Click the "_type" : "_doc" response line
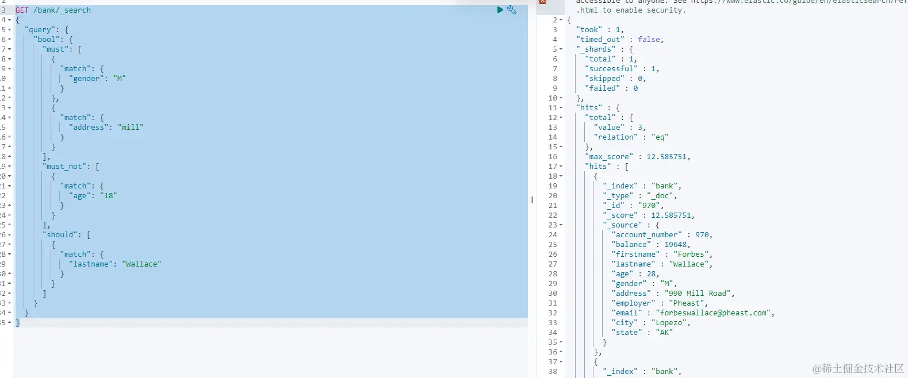Viewport: 908px width, 378px height. (640, 196)
